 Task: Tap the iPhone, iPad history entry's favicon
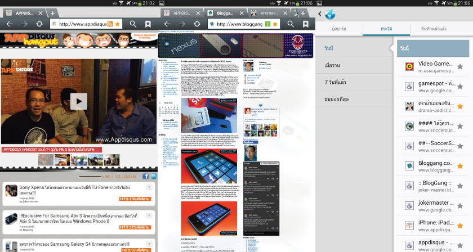(409, 226)
